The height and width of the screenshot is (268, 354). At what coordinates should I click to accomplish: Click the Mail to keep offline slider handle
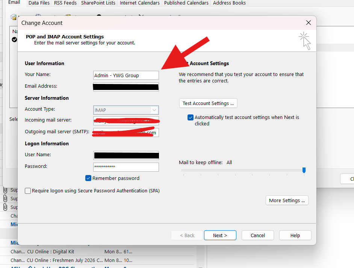coord(304,170)
